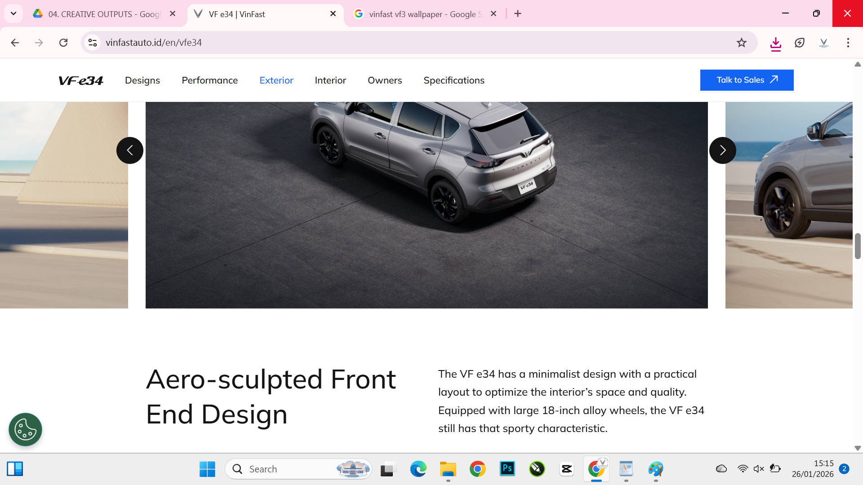The height and width of the screenshot is (485, 863).
Task: Click the Windows Start button
Action: pyautogui.click(x=207, y=469)
